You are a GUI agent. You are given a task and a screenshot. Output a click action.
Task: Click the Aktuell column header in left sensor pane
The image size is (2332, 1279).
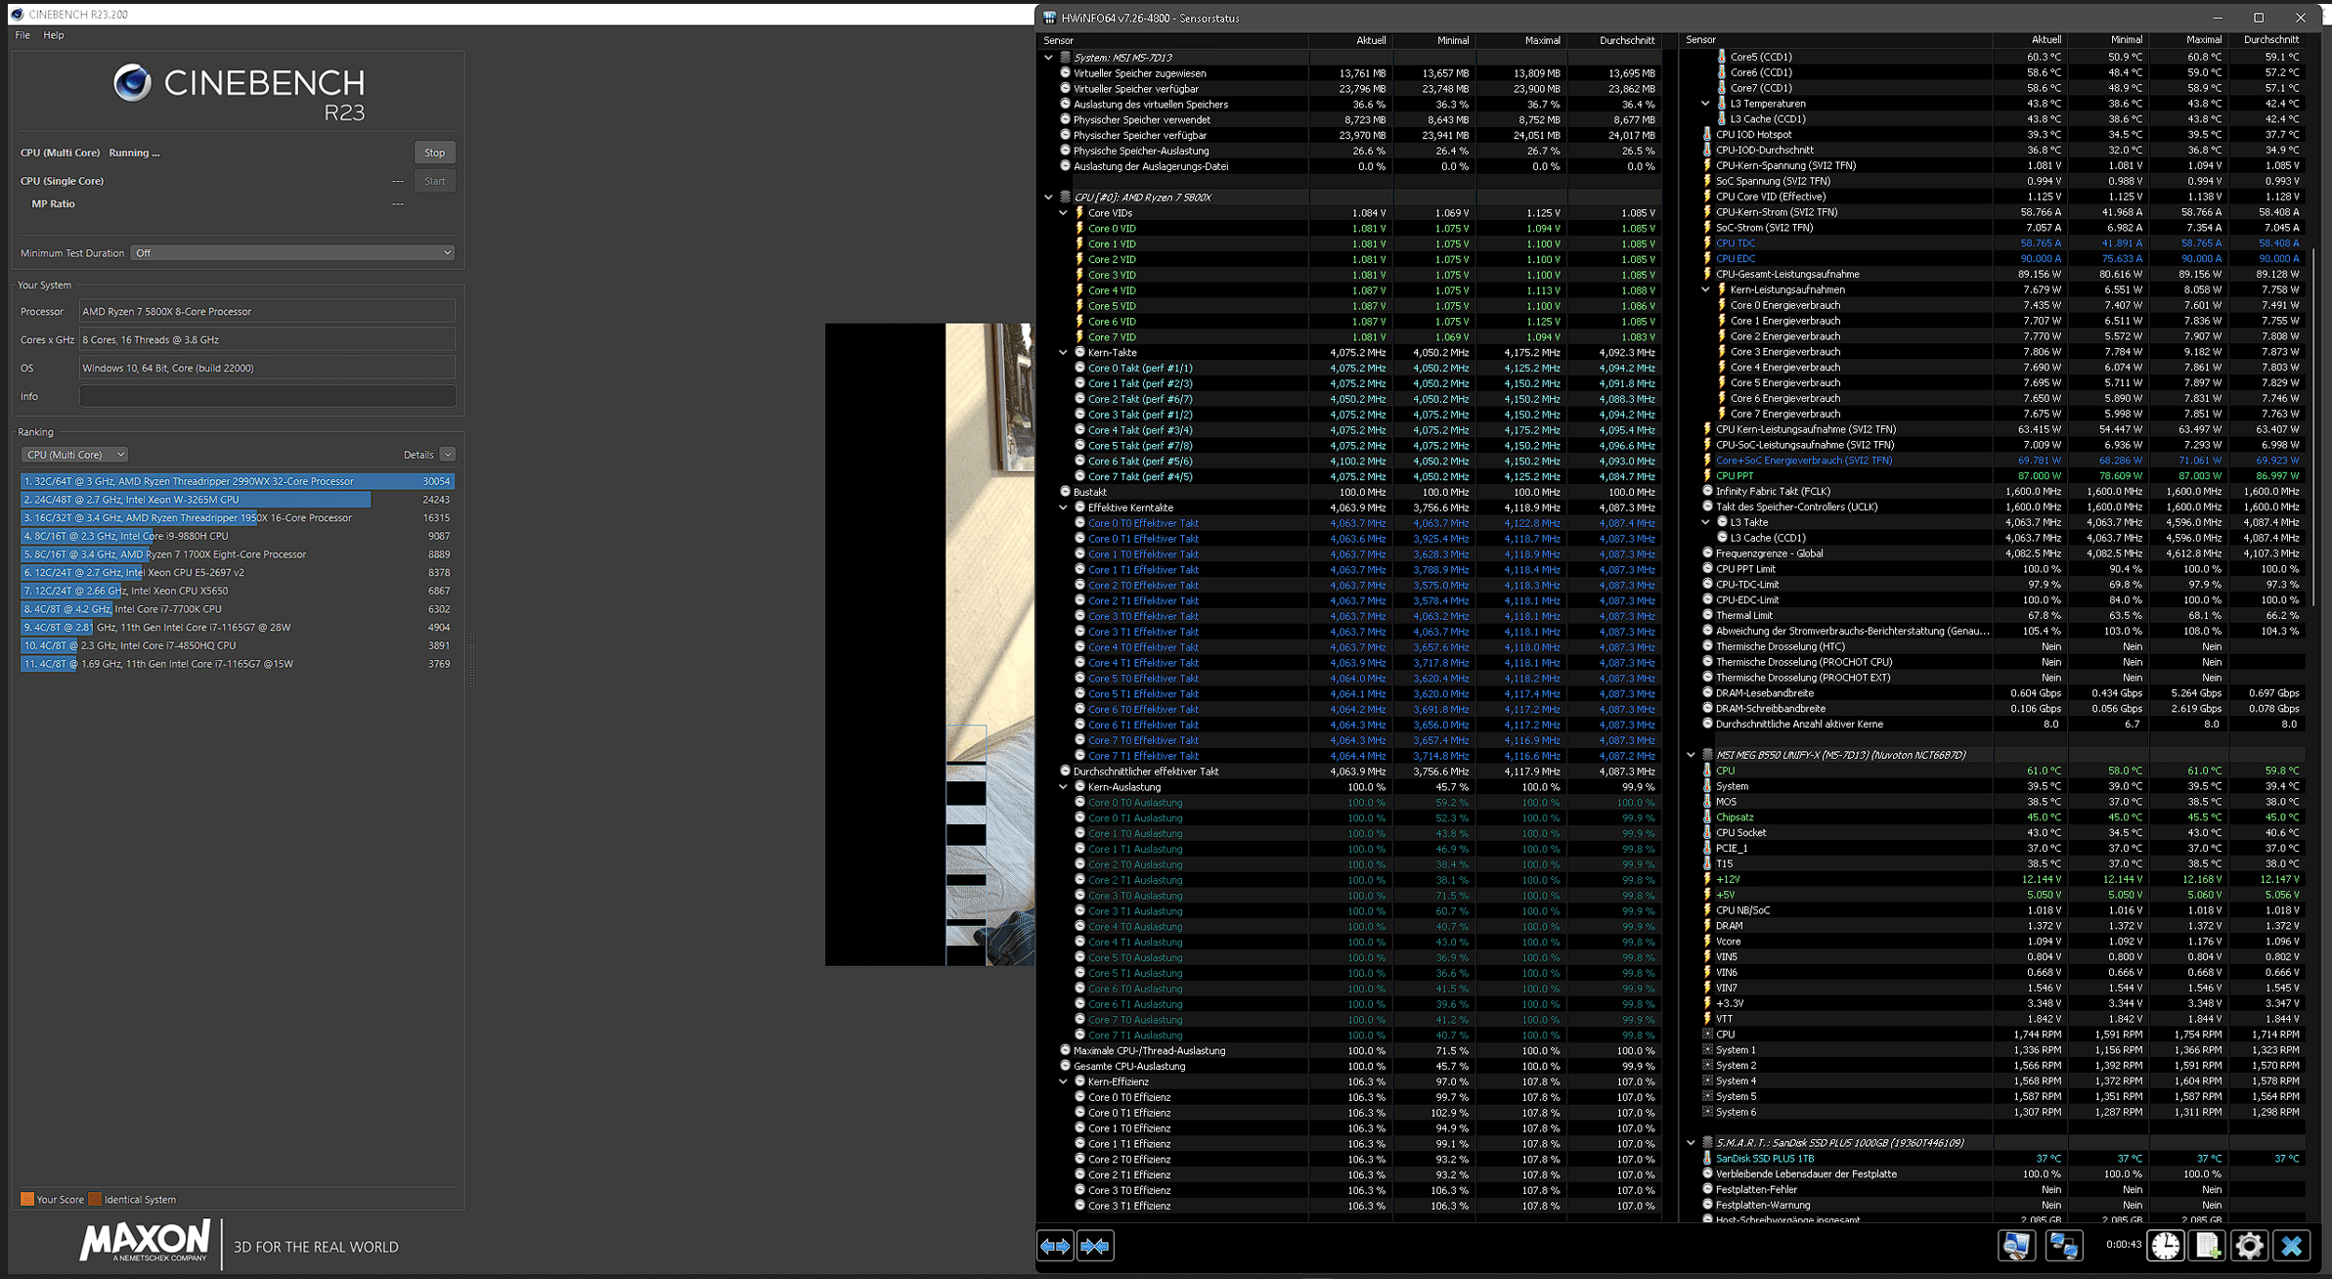[1371, 40]
